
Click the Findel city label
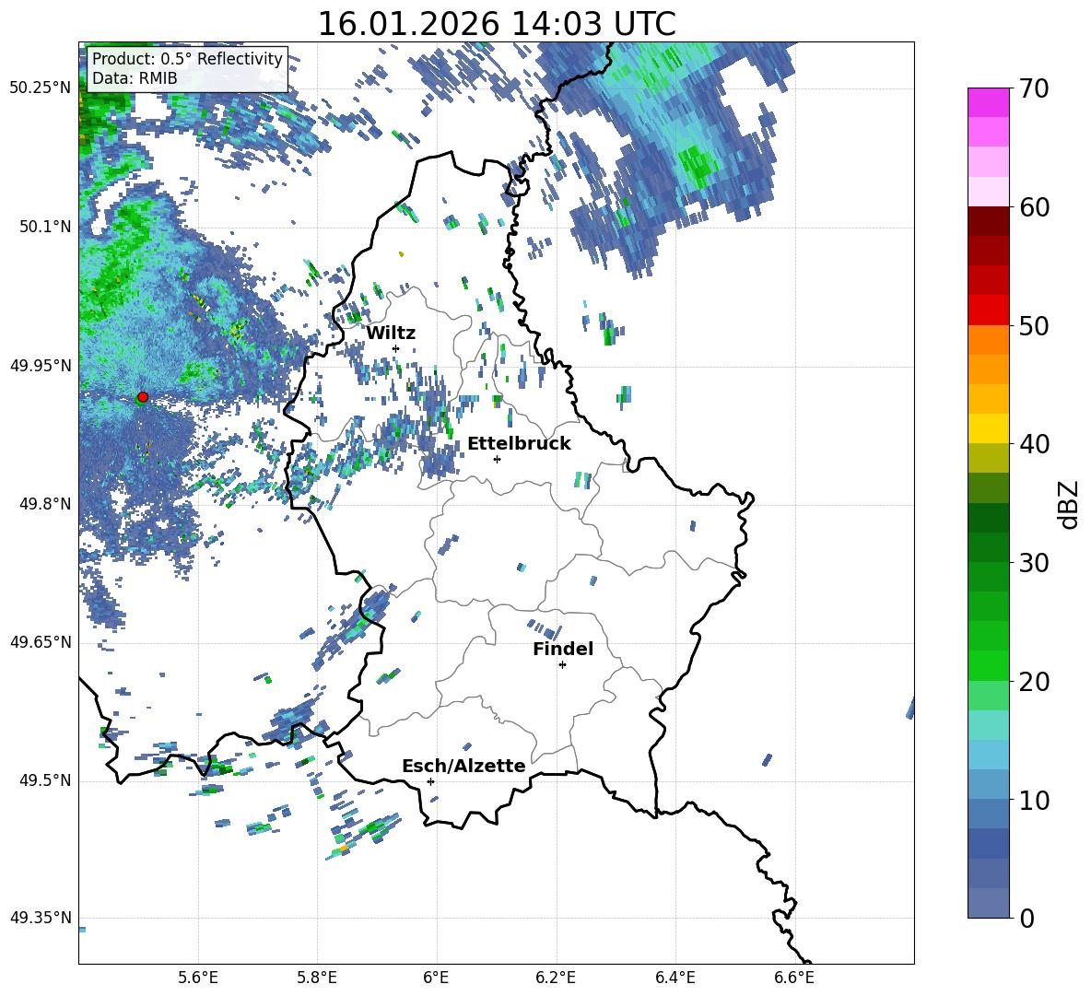click(x=563, y=649)
